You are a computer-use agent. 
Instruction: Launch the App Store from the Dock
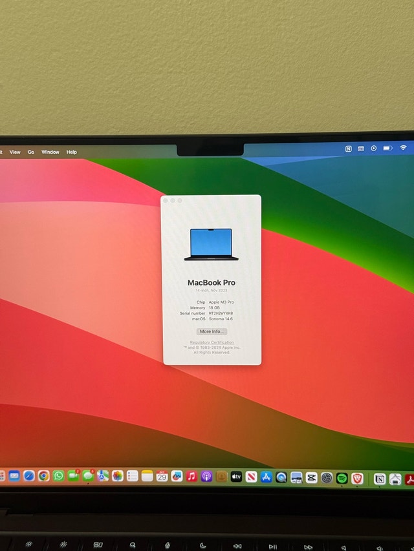[266, 477]
